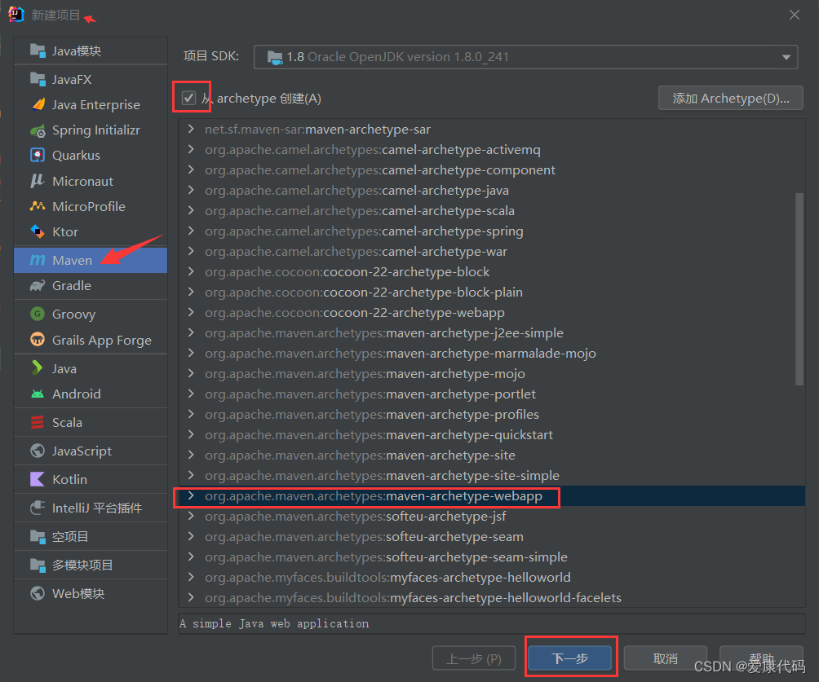Select camel-archetype-scala row

(492, 210)
